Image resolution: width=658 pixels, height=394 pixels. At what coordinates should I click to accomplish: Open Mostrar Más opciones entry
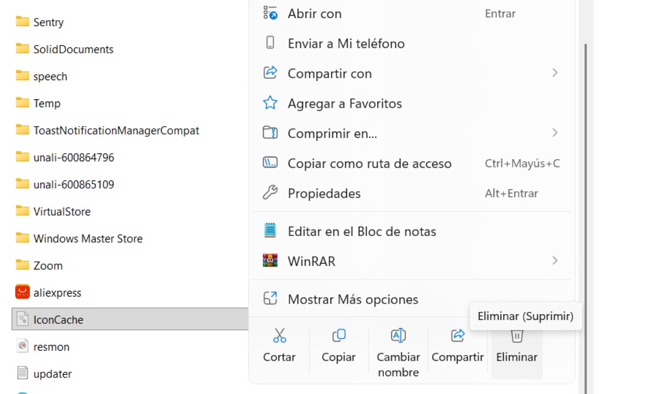click(353, 299)
